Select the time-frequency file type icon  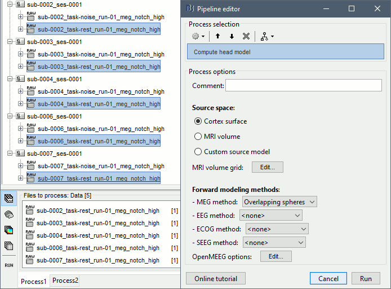click(x=9, y=230)
